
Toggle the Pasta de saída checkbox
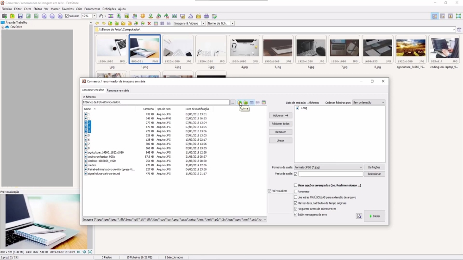(295, 174)
